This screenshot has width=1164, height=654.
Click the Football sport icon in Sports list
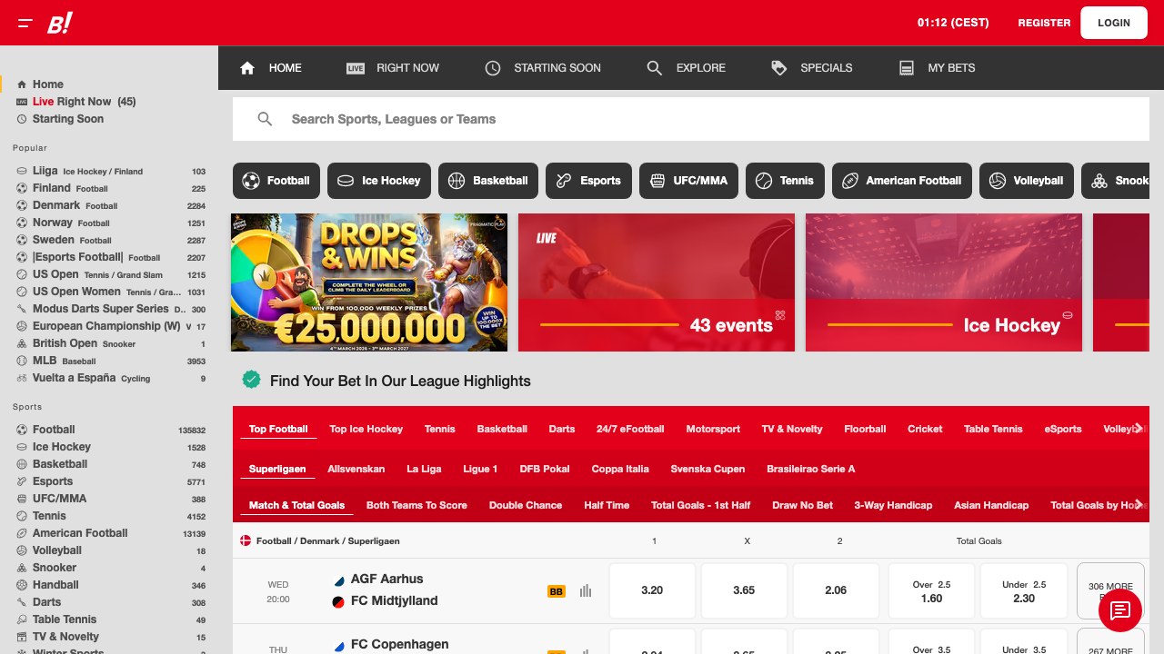(22, 430)
